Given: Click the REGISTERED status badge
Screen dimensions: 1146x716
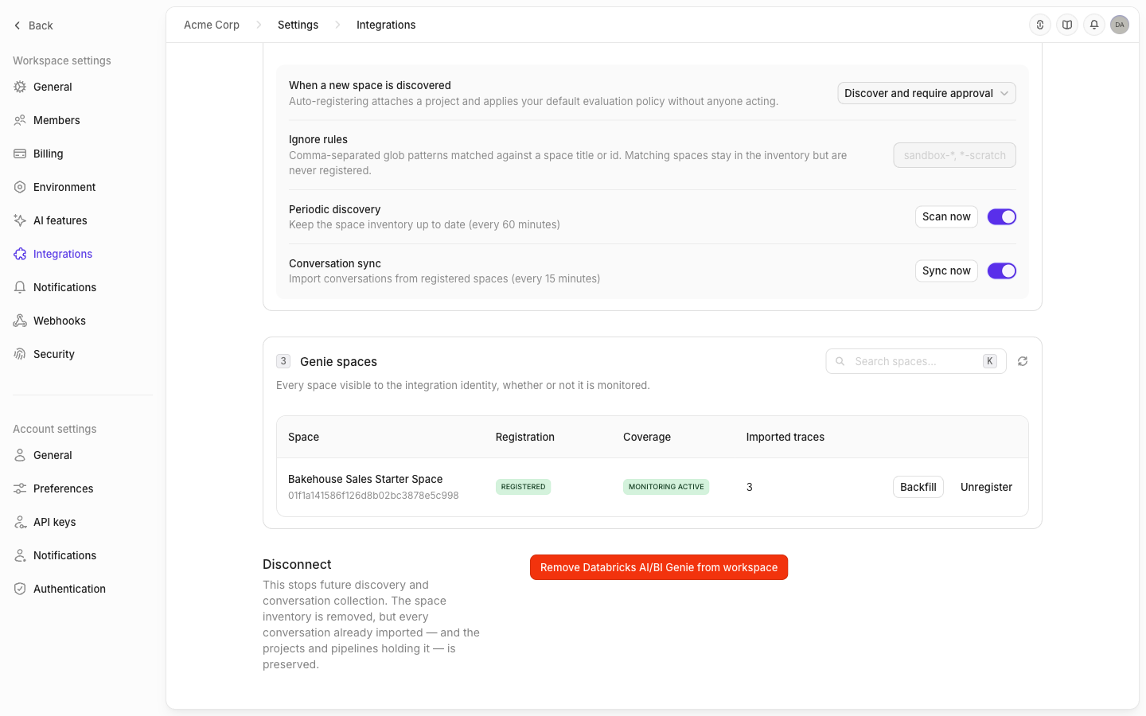Looking at the screenshot, I should click(x=523, y=487).
